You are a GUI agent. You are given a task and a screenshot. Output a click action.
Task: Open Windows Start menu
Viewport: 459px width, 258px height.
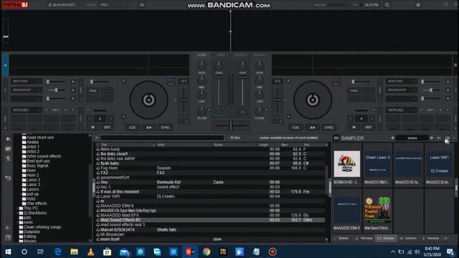pos(8,252)
